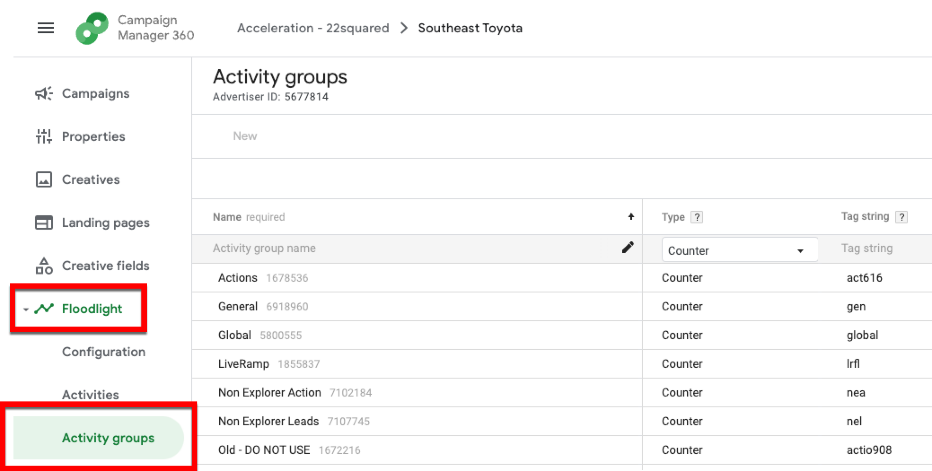The height and width of the screenshot is (471, 932).
Task: Click the Creative fields shapes icon
Action: tap(44, 266)
